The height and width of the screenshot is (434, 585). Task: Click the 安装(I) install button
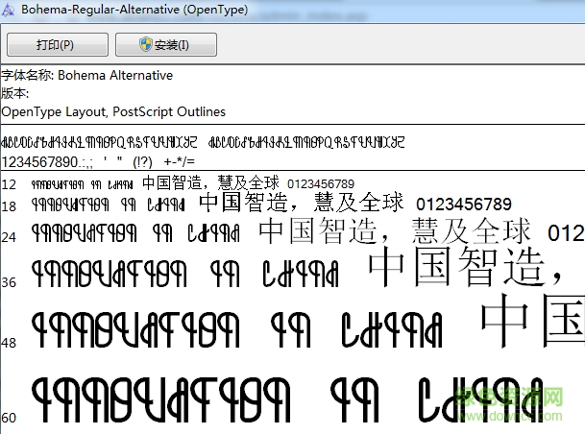(166, 45)
